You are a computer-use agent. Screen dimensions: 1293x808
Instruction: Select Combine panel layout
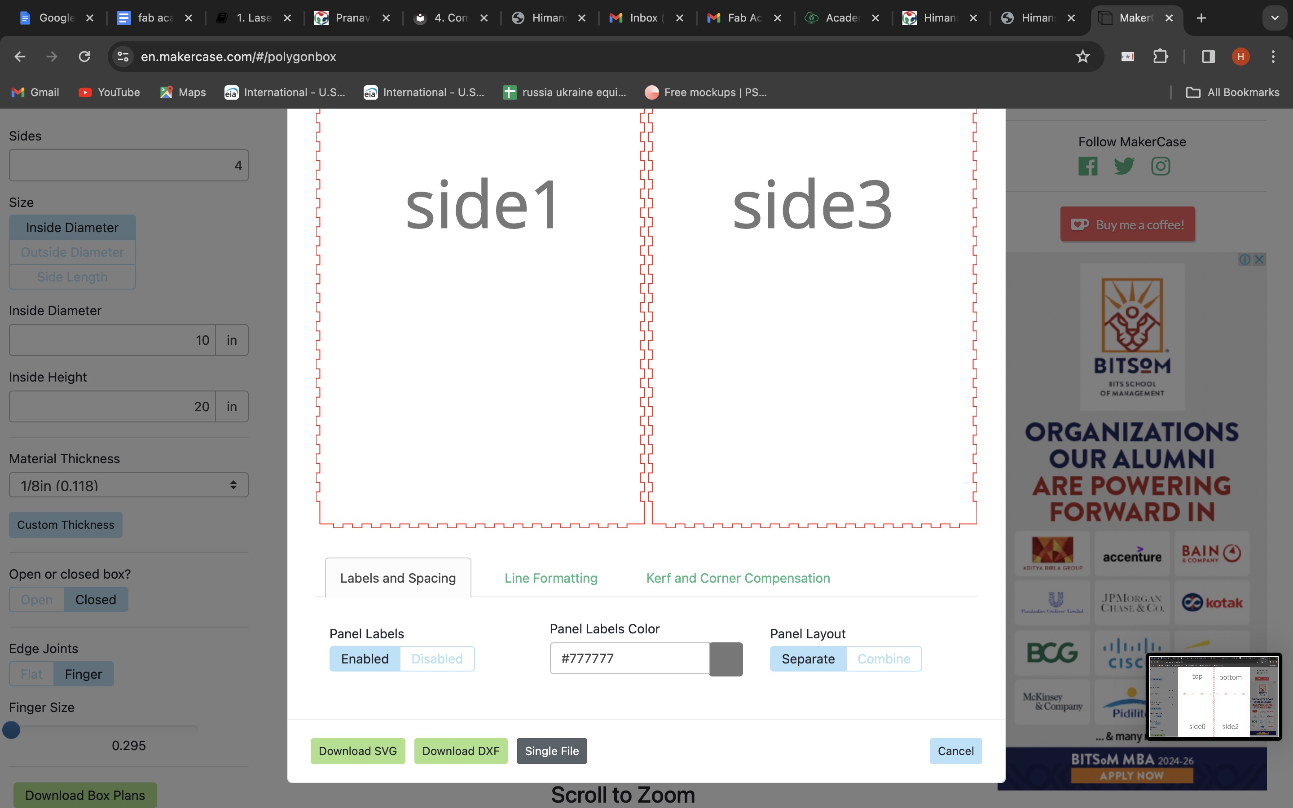[x=883, y=659]
